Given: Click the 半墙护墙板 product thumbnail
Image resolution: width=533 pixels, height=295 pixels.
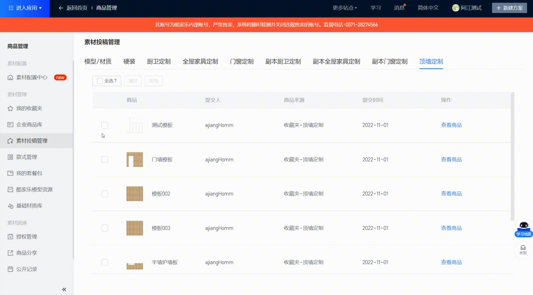Looking at the screenshot, I should pyautogui.click(x=135, y=263).
